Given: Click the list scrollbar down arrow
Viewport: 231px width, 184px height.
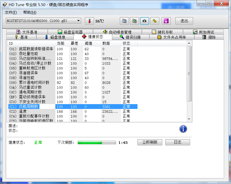Looking at the screenshot, I should tap(189, 119).
